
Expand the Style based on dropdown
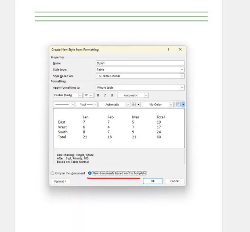[140, 76]
